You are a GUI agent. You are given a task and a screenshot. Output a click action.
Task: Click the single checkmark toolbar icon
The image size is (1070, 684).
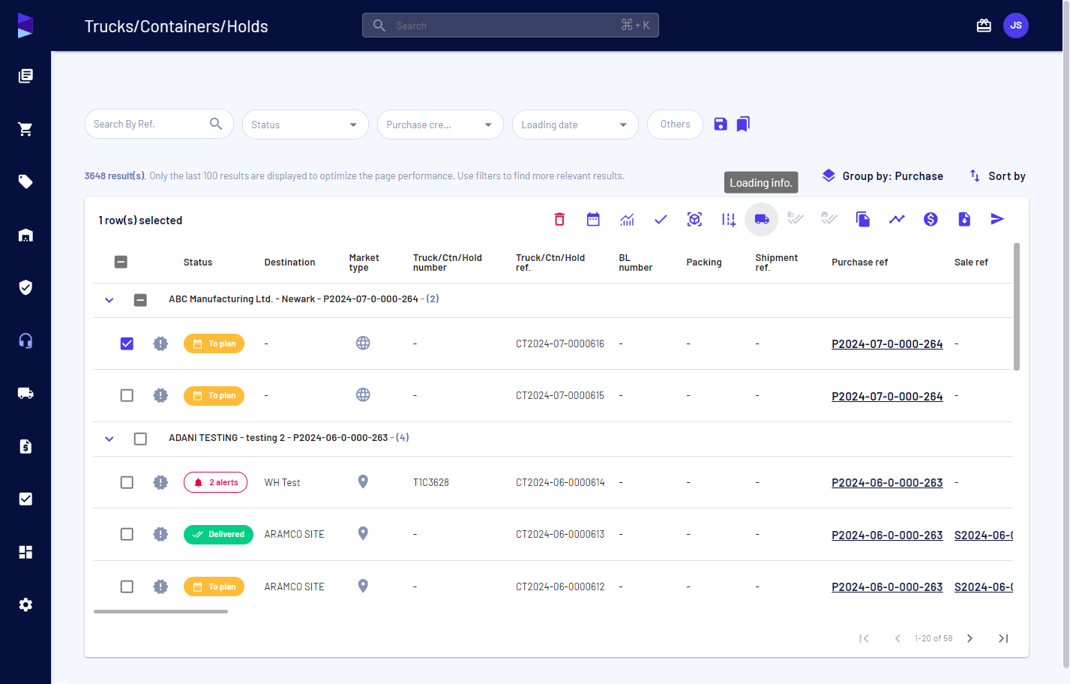[661, 219]
